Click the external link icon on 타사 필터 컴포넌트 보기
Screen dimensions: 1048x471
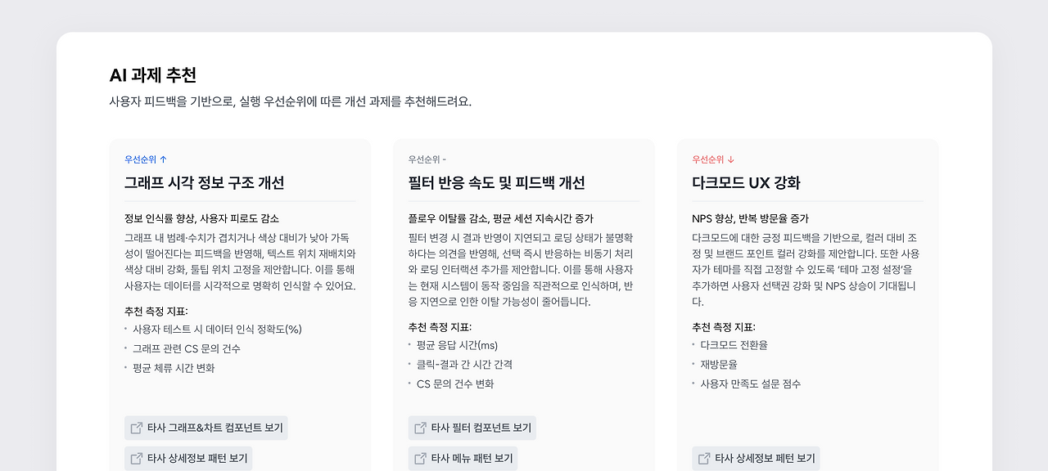point(418,428)
